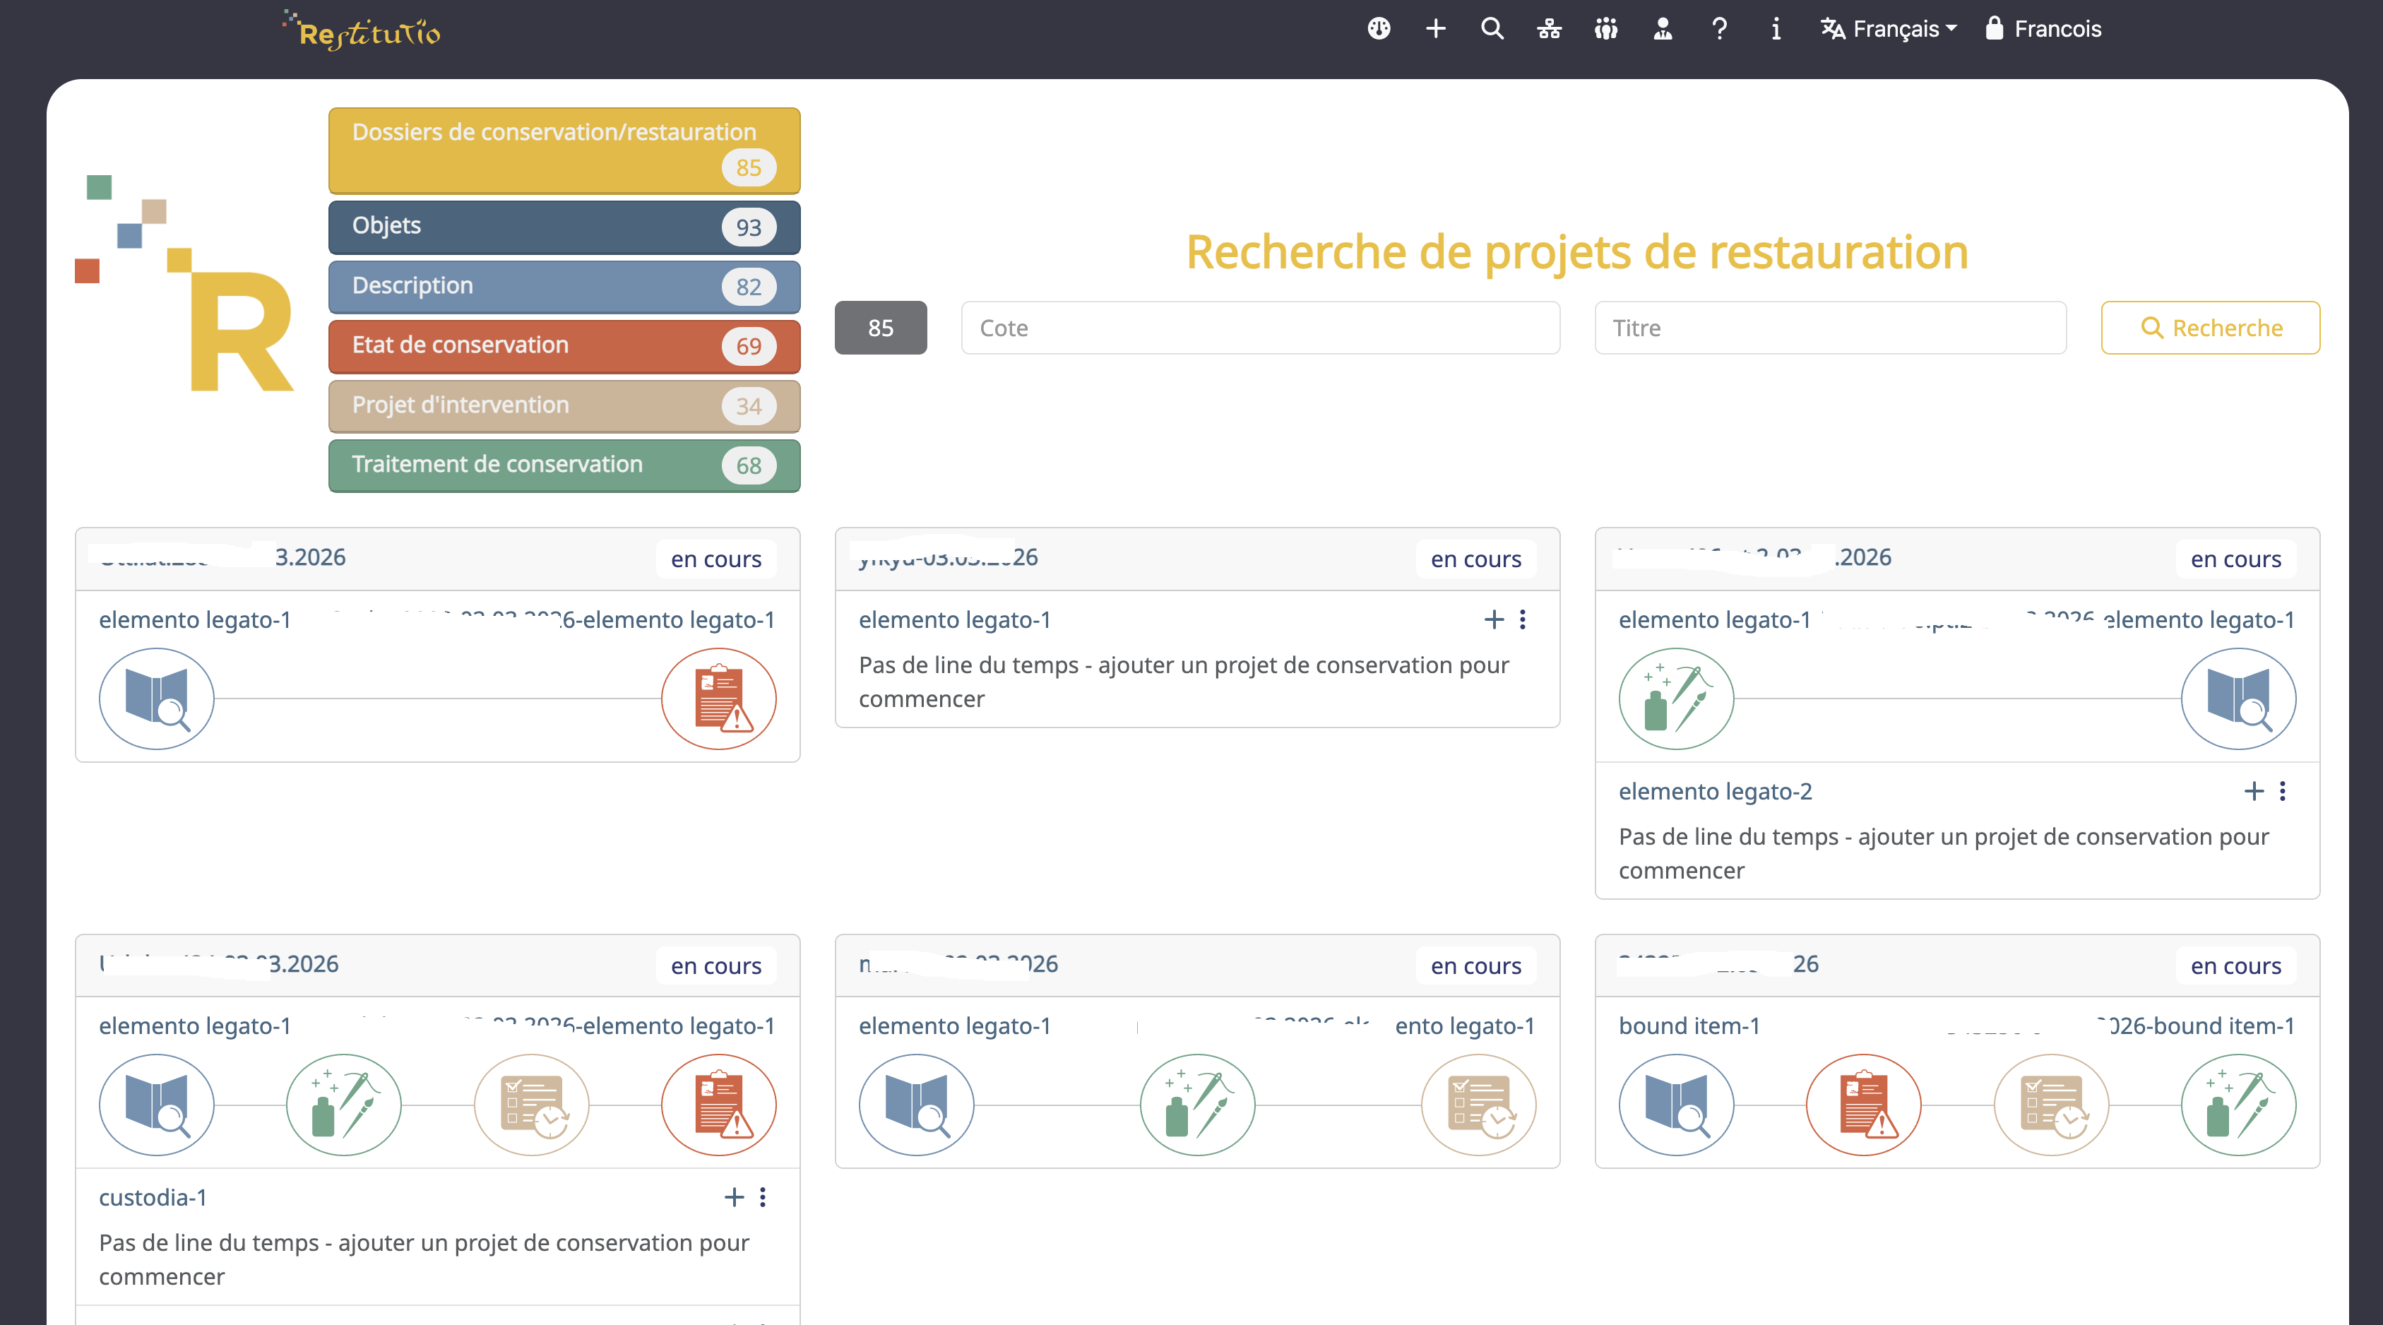Screen dimensions: 2383x1325
Task: Click the tan intervention project clock icon on custodia-1
Action: (x=532, y=1105)
